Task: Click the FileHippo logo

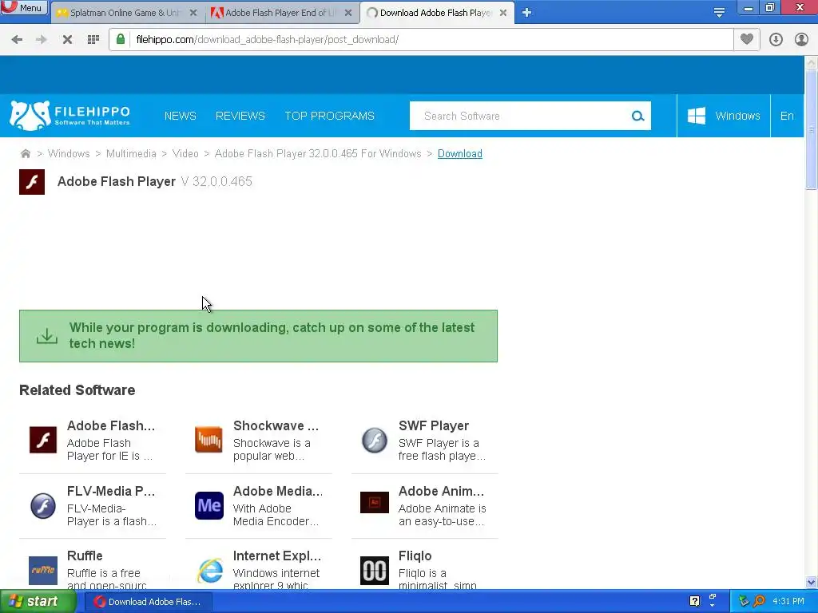Action: [70, 116]
